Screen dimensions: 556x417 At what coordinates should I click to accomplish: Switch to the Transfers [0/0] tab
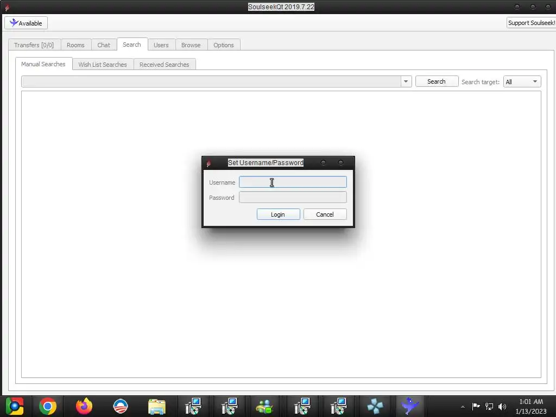pos(34,45)
